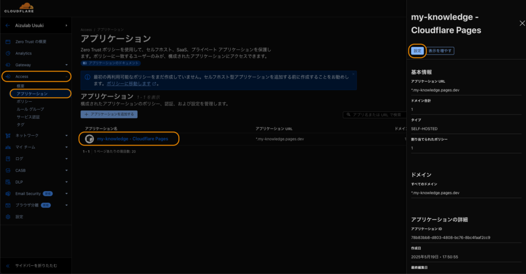The image size is (526, 274).
Task: Open アプリケーションのドキュメント link
Action: [x=111, y=63]
